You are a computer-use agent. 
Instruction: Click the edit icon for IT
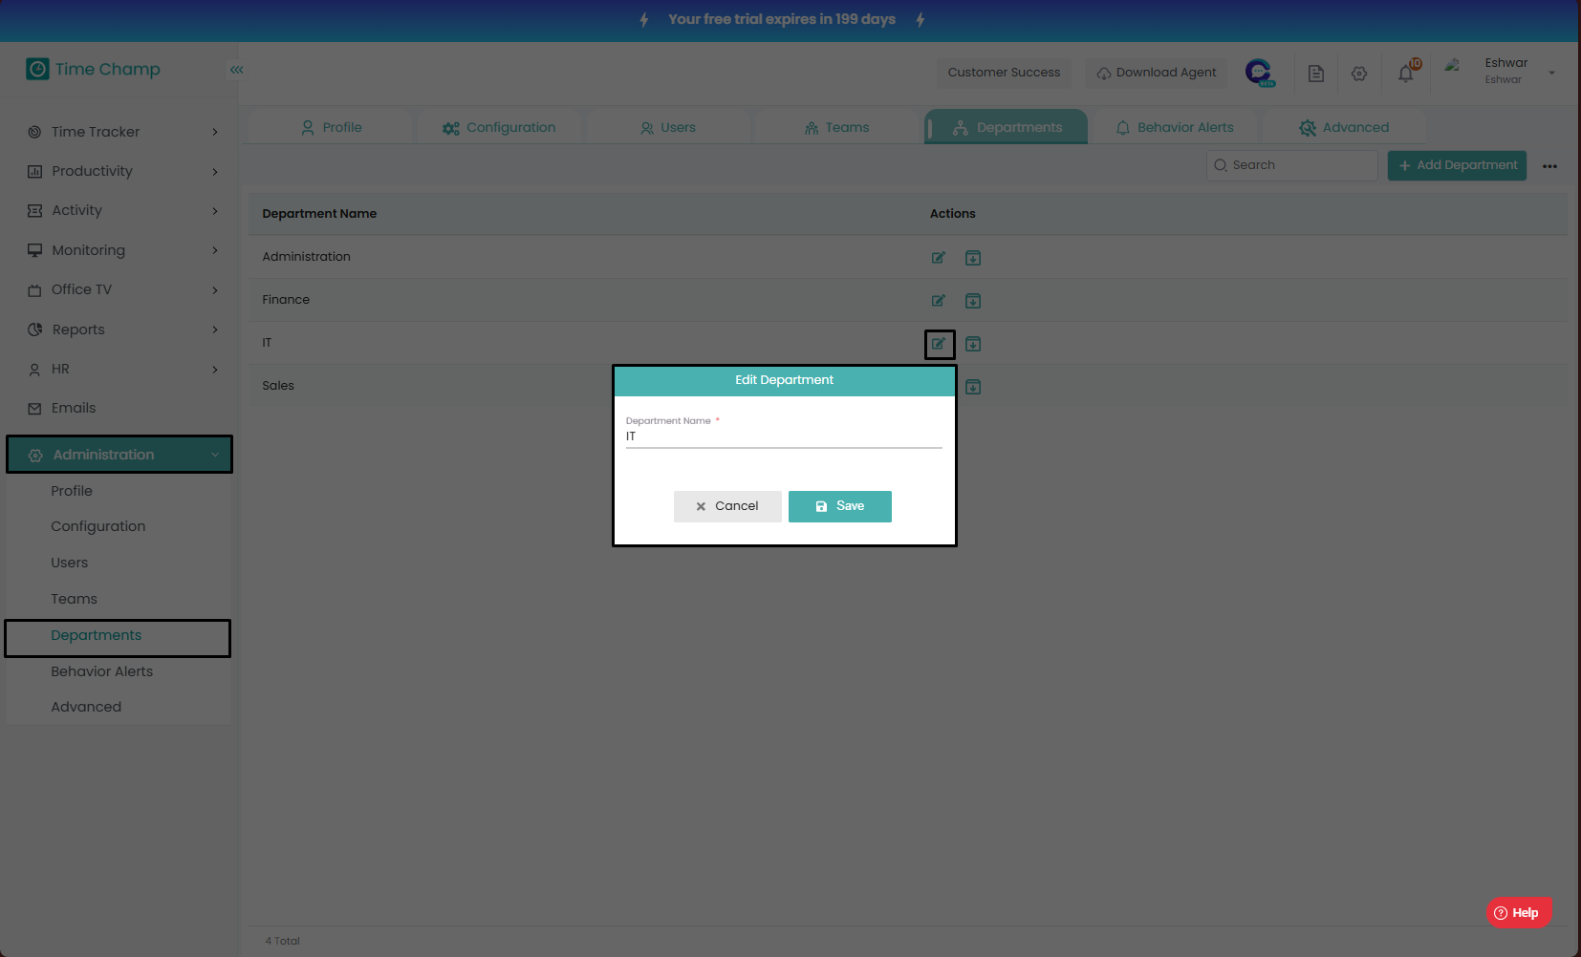(939, 344)
